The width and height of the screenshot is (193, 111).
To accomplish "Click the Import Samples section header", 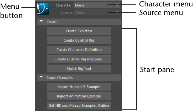I will pos(79,78).
